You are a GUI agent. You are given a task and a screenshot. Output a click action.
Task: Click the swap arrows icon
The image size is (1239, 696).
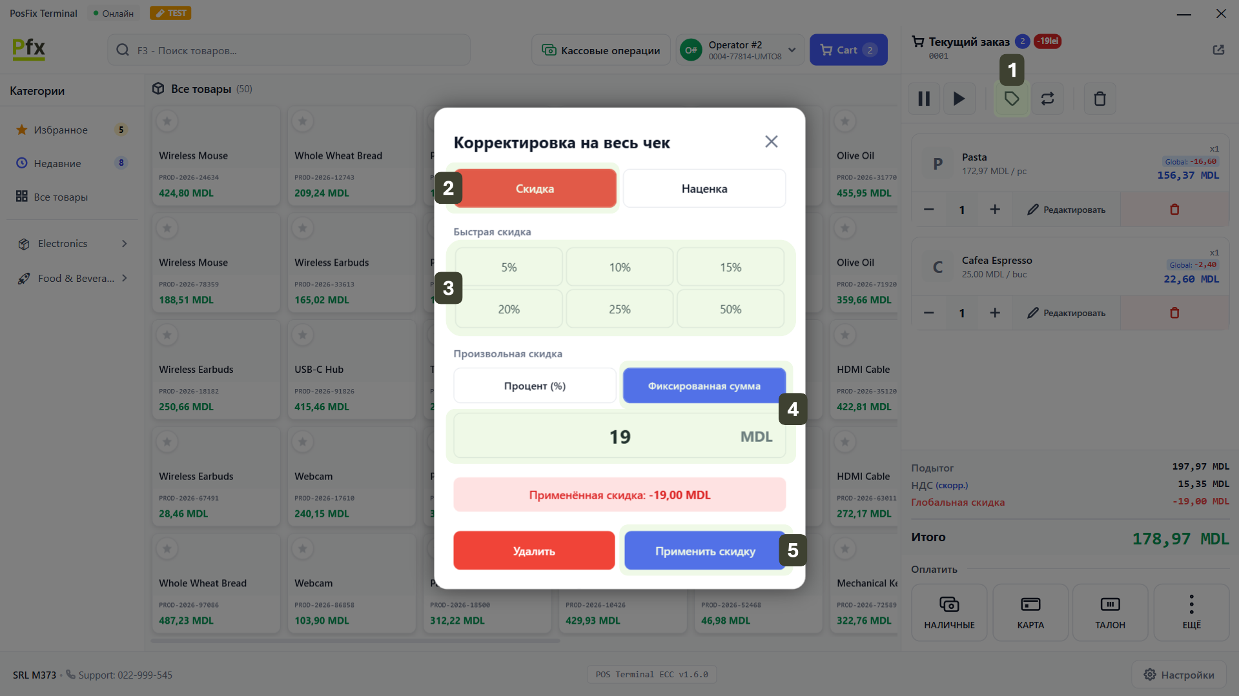[1047, 99]
